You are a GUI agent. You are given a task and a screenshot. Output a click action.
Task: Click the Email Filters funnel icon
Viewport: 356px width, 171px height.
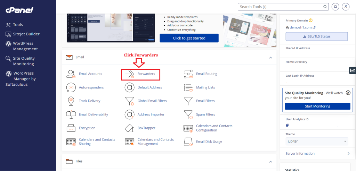(188, 101)
